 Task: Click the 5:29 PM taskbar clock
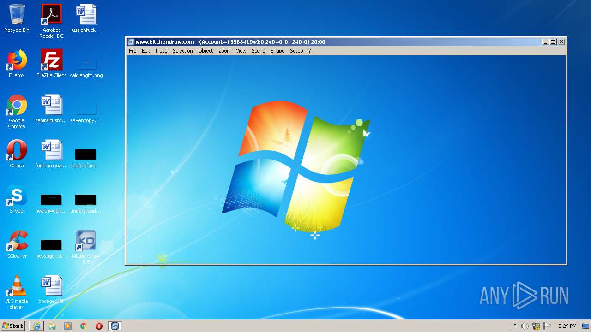pos(567,326)
